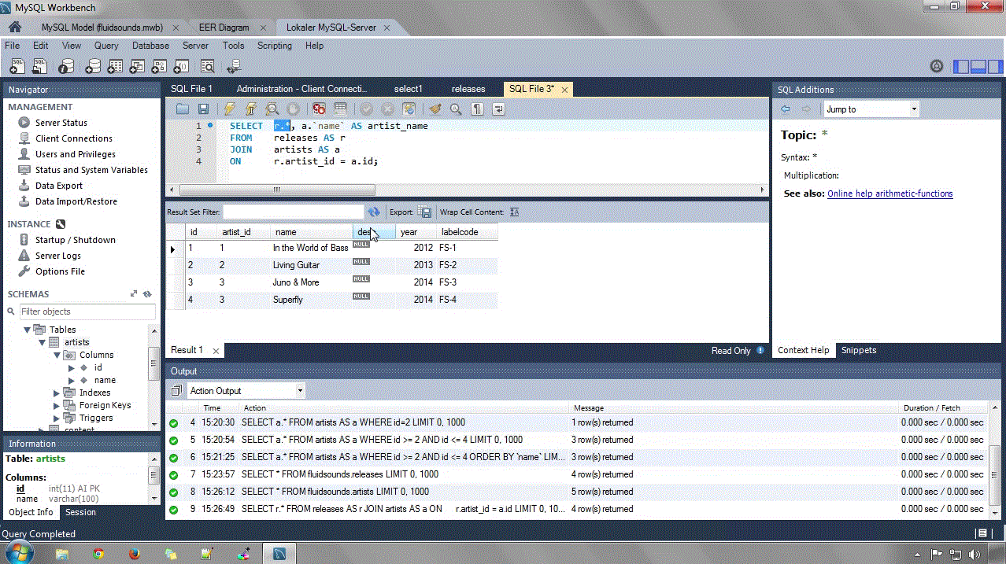Image resolution: width=1006 pixels, height=564 pixels.
Task: Open Online help arithmetic-functions link
Action: (x=889, y=194)
